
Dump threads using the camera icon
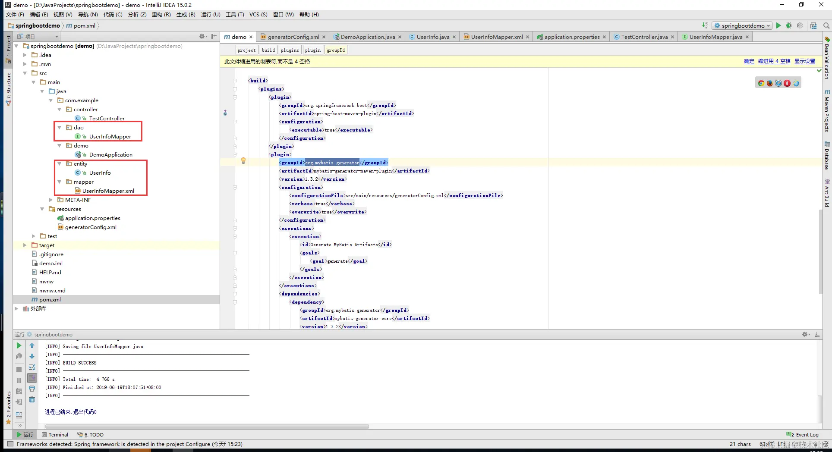click(x=19, y=391)
